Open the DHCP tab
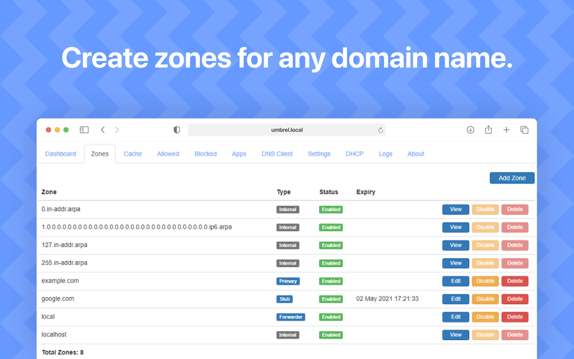The image size is (574, 359). click(354, 154)
